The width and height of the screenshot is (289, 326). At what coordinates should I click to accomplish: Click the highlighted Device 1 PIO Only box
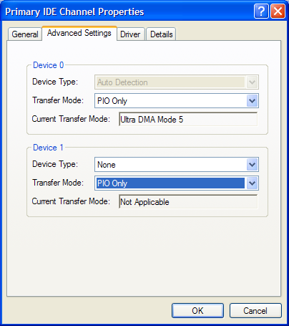177,183
